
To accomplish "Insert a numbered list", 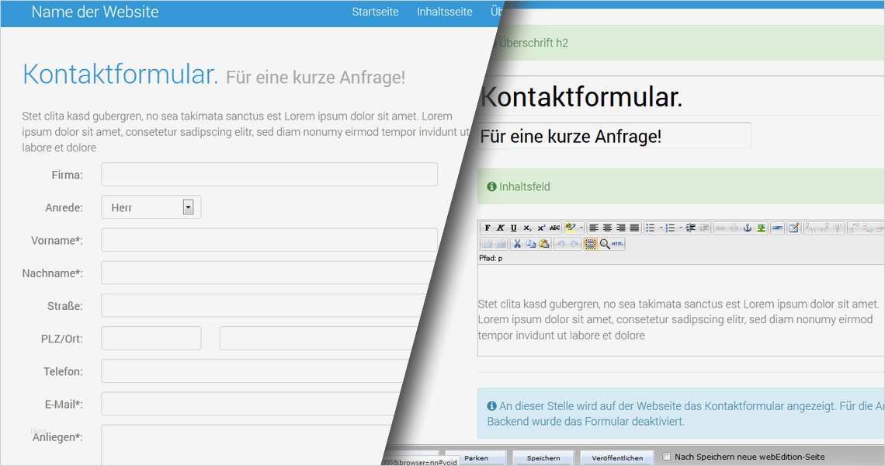I will (671, 228).
